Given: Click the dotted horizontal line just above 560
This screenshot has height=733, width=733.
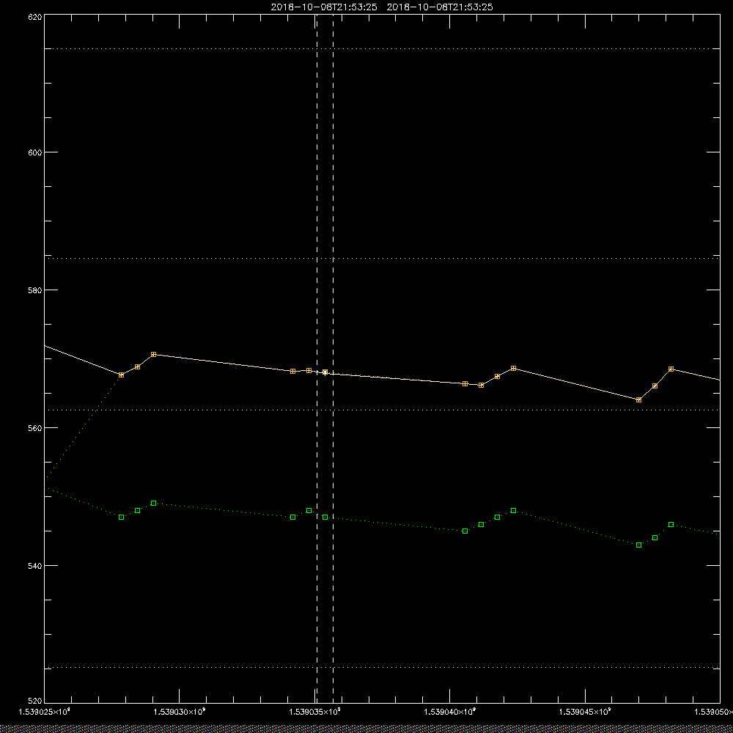Looking at the screenshot, I should 382,410.
